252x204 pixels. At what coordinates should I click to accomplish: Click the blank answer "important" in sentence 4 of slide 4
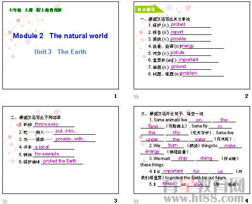[x=173, y=171]
